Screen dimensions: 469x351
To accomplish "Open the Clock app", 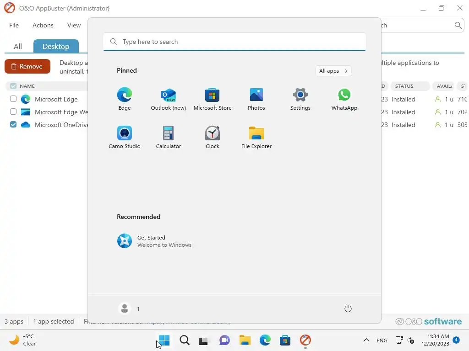I will tap(213, 137).
